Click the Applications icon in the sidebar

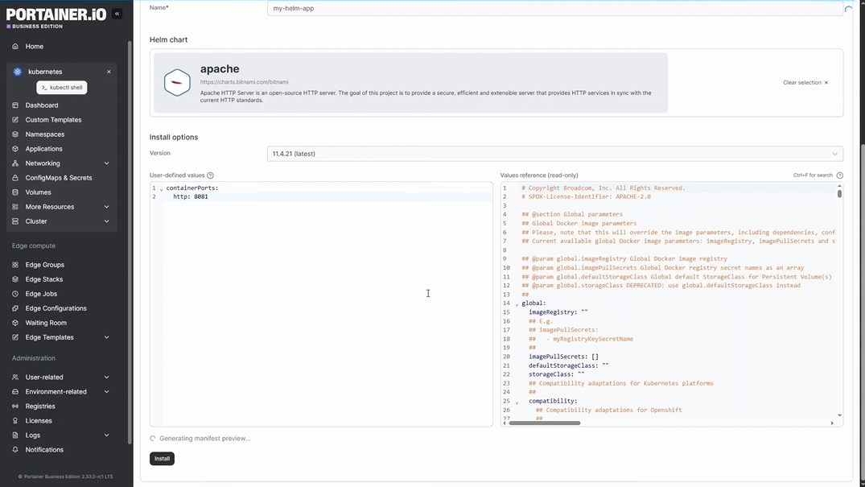click(x=15, y=149)
